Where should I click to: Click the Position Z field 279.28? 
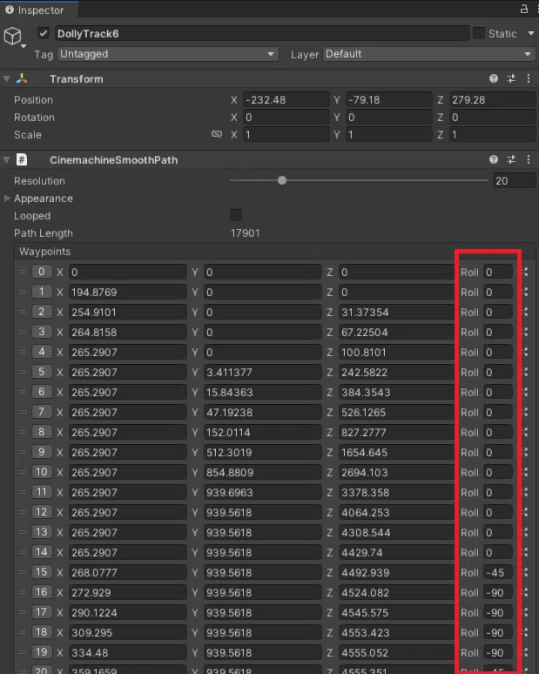[492, 100]
